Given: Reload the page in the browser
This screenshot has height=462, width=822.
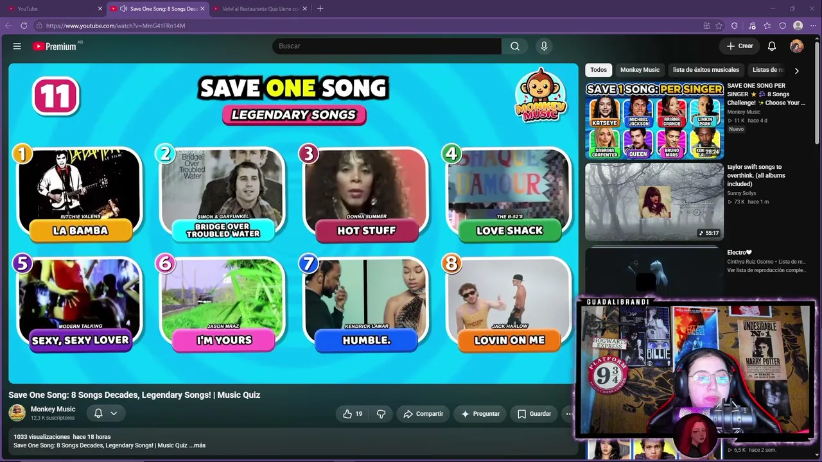Looking at the screenshot, I should (x=24, y=26).
